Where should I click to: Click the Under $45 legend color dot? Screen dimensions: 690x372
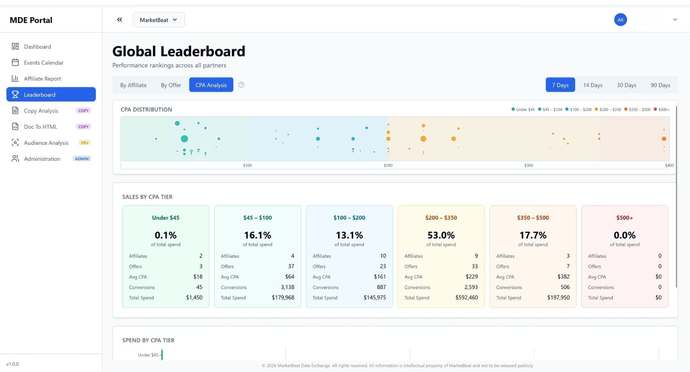coord(513,109)
